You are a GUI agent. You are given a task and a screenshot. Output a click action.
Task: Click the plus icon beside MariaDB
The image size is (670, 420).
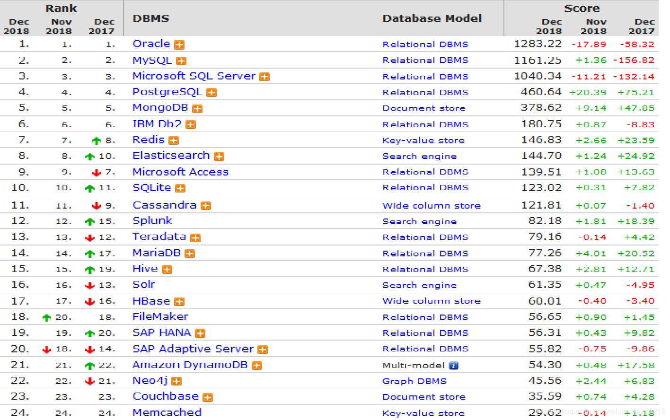click(x=190, y=254)
